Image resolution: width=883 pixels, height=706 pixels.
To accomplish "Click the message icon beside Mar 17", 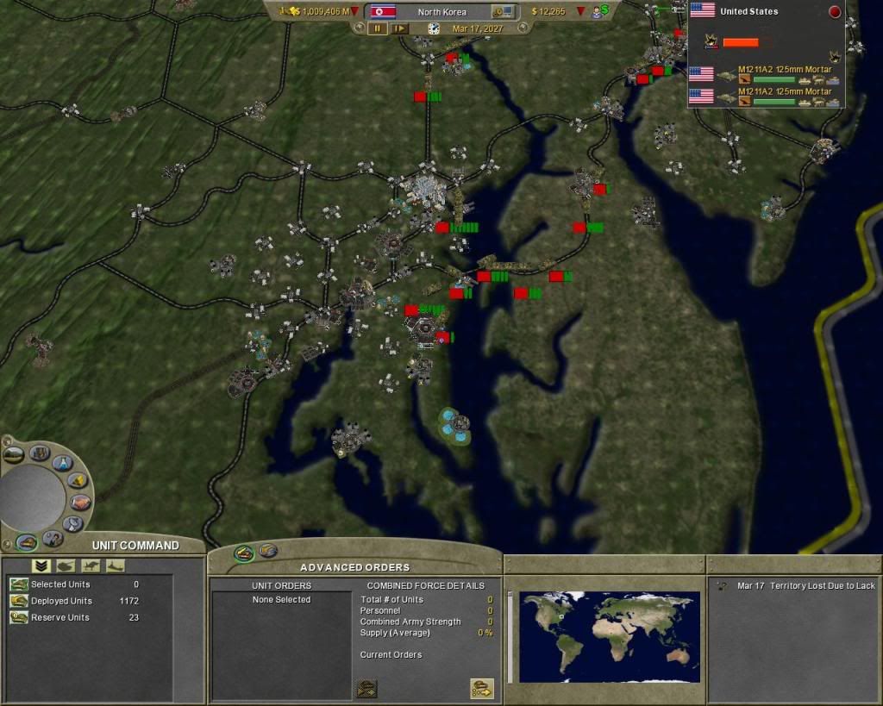I will [x=722, y=586].
